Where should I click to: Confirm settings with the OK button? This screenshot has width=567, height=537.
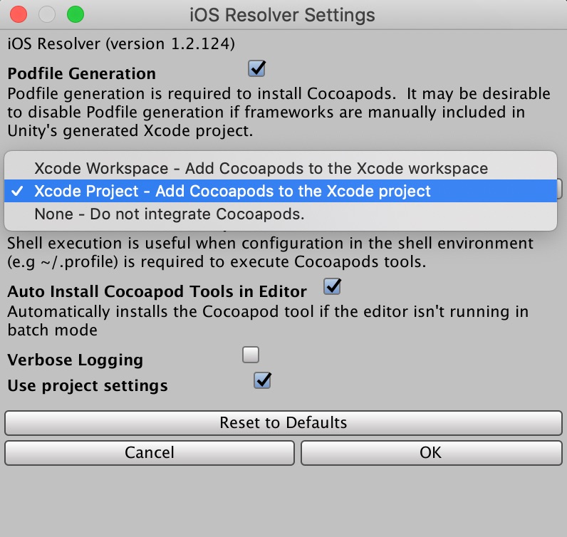(431, 452)
